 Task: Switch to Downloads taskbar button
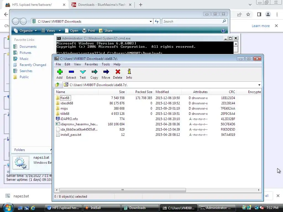point(140,208)
